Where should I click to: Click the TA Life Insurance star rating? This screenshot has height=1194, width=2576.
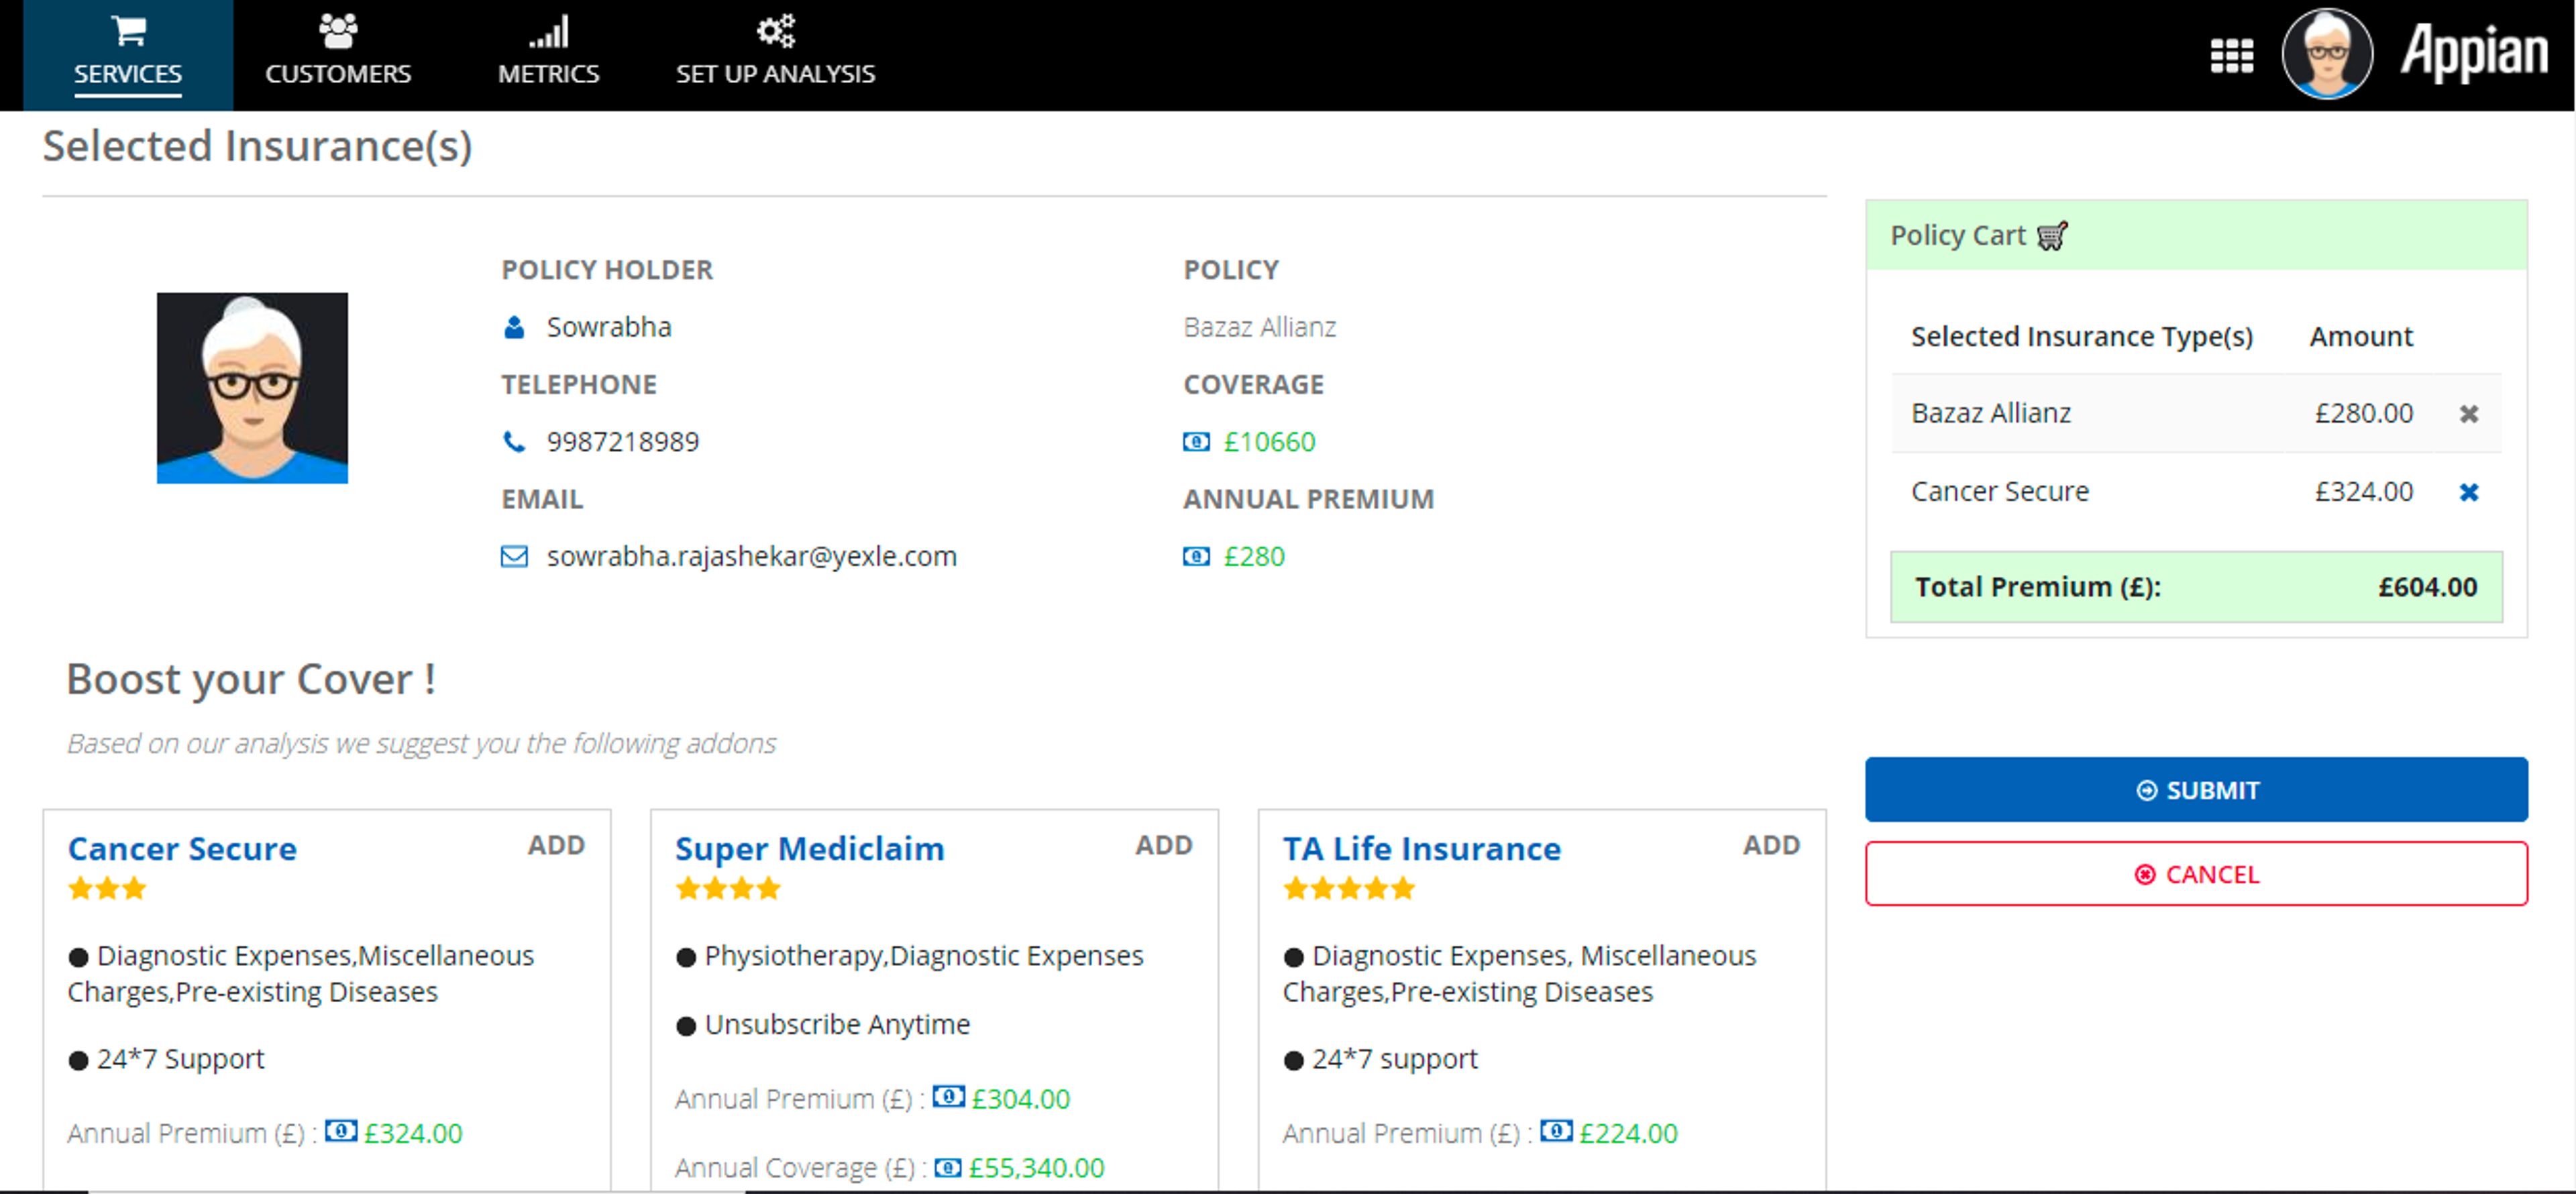pos(1349,888)
